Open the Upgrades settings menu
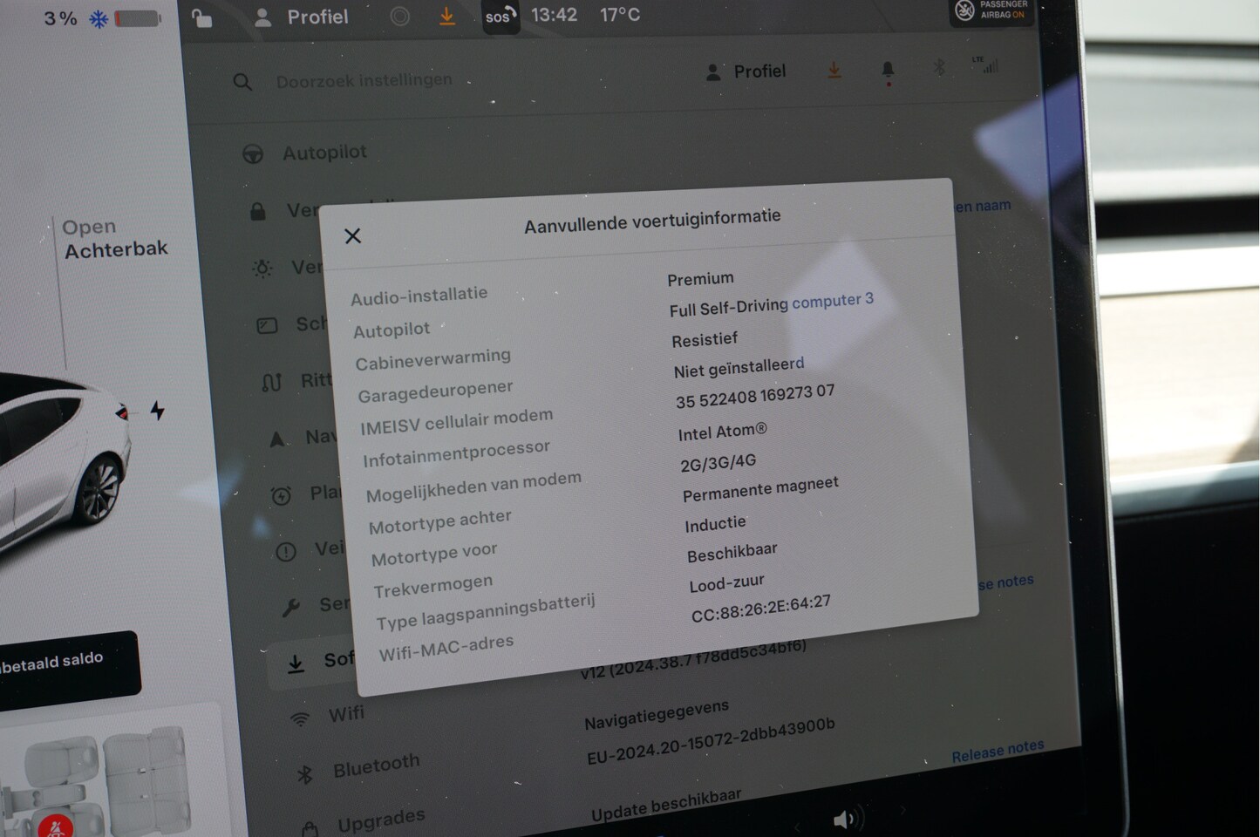Viewport: 1260px width, 837px height. click(x=382, y=820)
